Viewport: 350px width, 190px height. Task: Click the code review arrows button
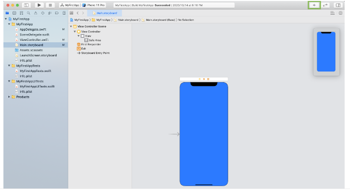325,5
